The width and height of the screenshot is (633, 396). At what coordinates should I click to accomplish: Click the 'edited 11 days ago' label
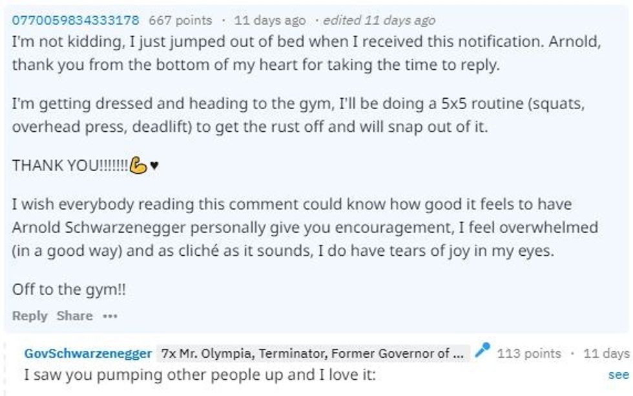pos(379,20)
